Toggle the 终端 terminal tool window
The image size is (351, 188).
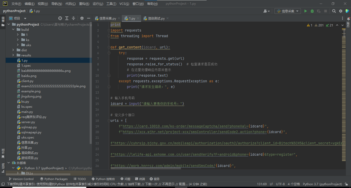point(140,179)
